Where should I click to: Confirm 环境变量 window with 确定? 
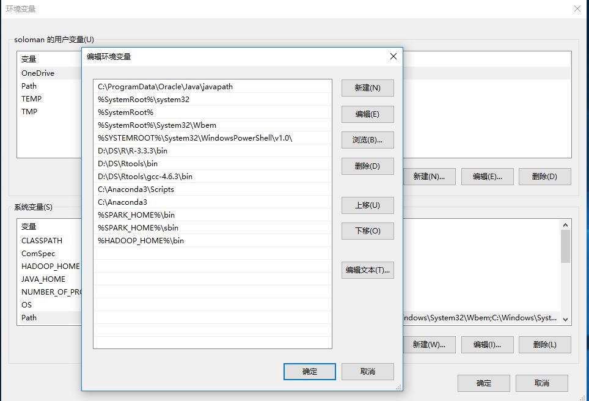483,383
